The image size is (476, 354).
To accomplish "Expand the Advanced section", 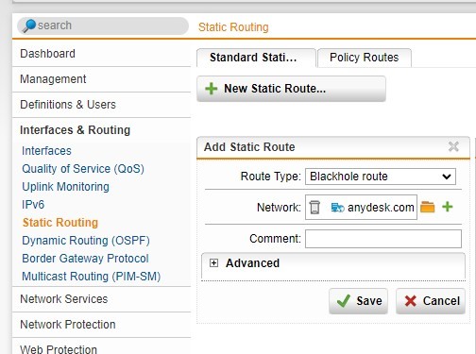I will pyautogui.click(x=213, y=262).
